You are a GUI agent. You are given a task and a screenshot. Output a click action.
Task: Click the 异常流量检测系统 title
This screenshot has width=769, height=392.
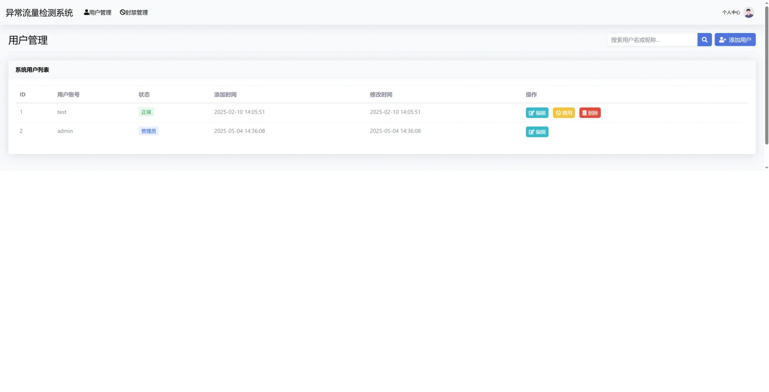click(x=39, y=13)
